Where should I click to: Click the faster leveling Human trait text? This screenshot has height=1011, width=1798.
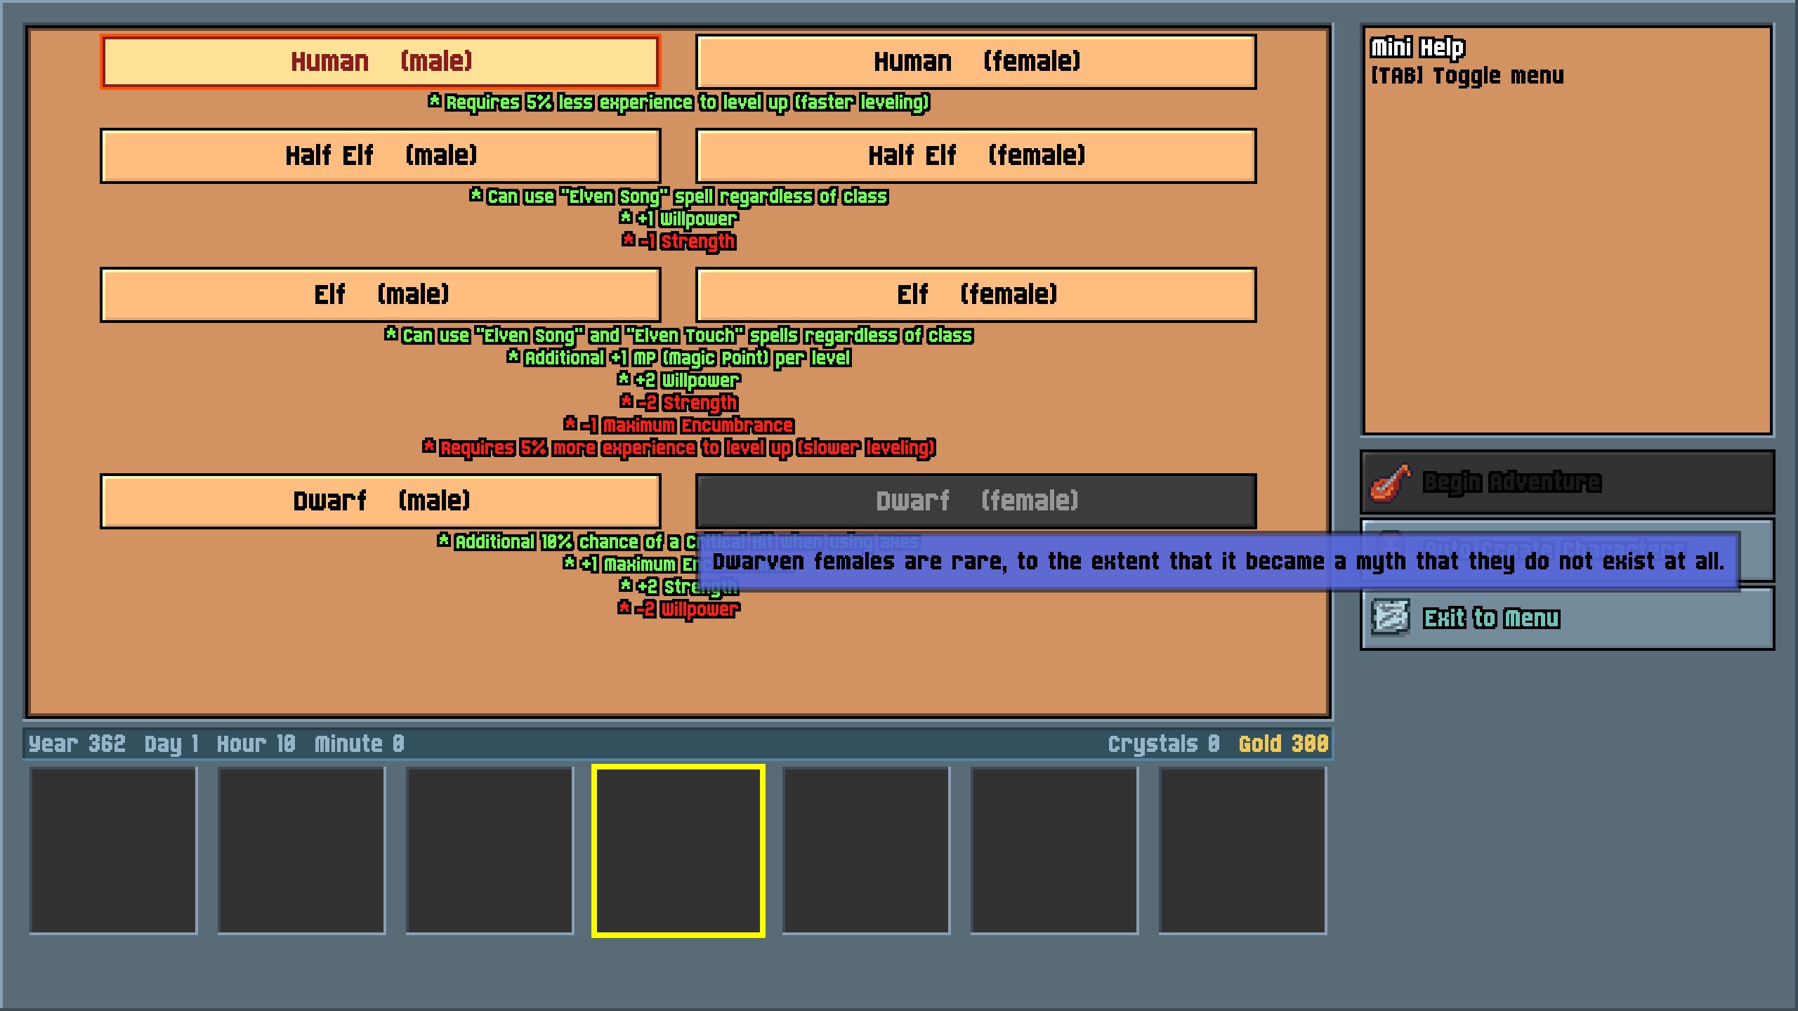click(x=679, y=103)
